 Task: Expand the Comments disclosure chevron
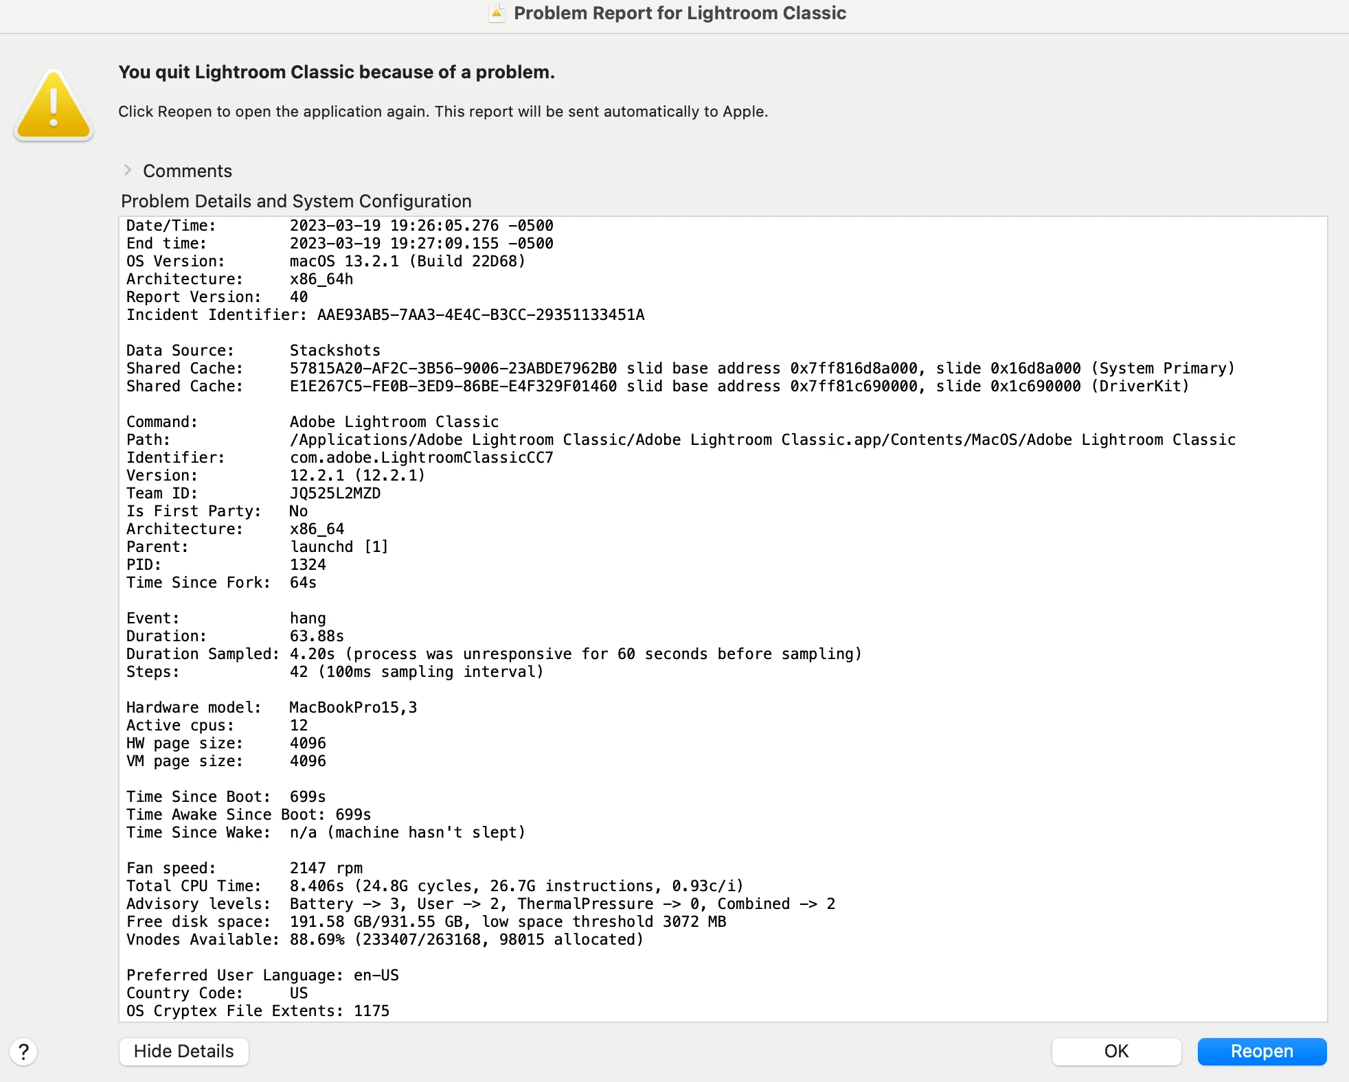[128, 170]
